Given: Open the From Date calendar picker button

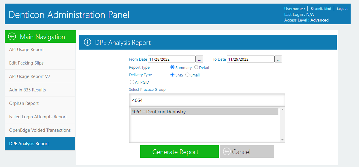Looking at the screenshot, I should (199, 59).
